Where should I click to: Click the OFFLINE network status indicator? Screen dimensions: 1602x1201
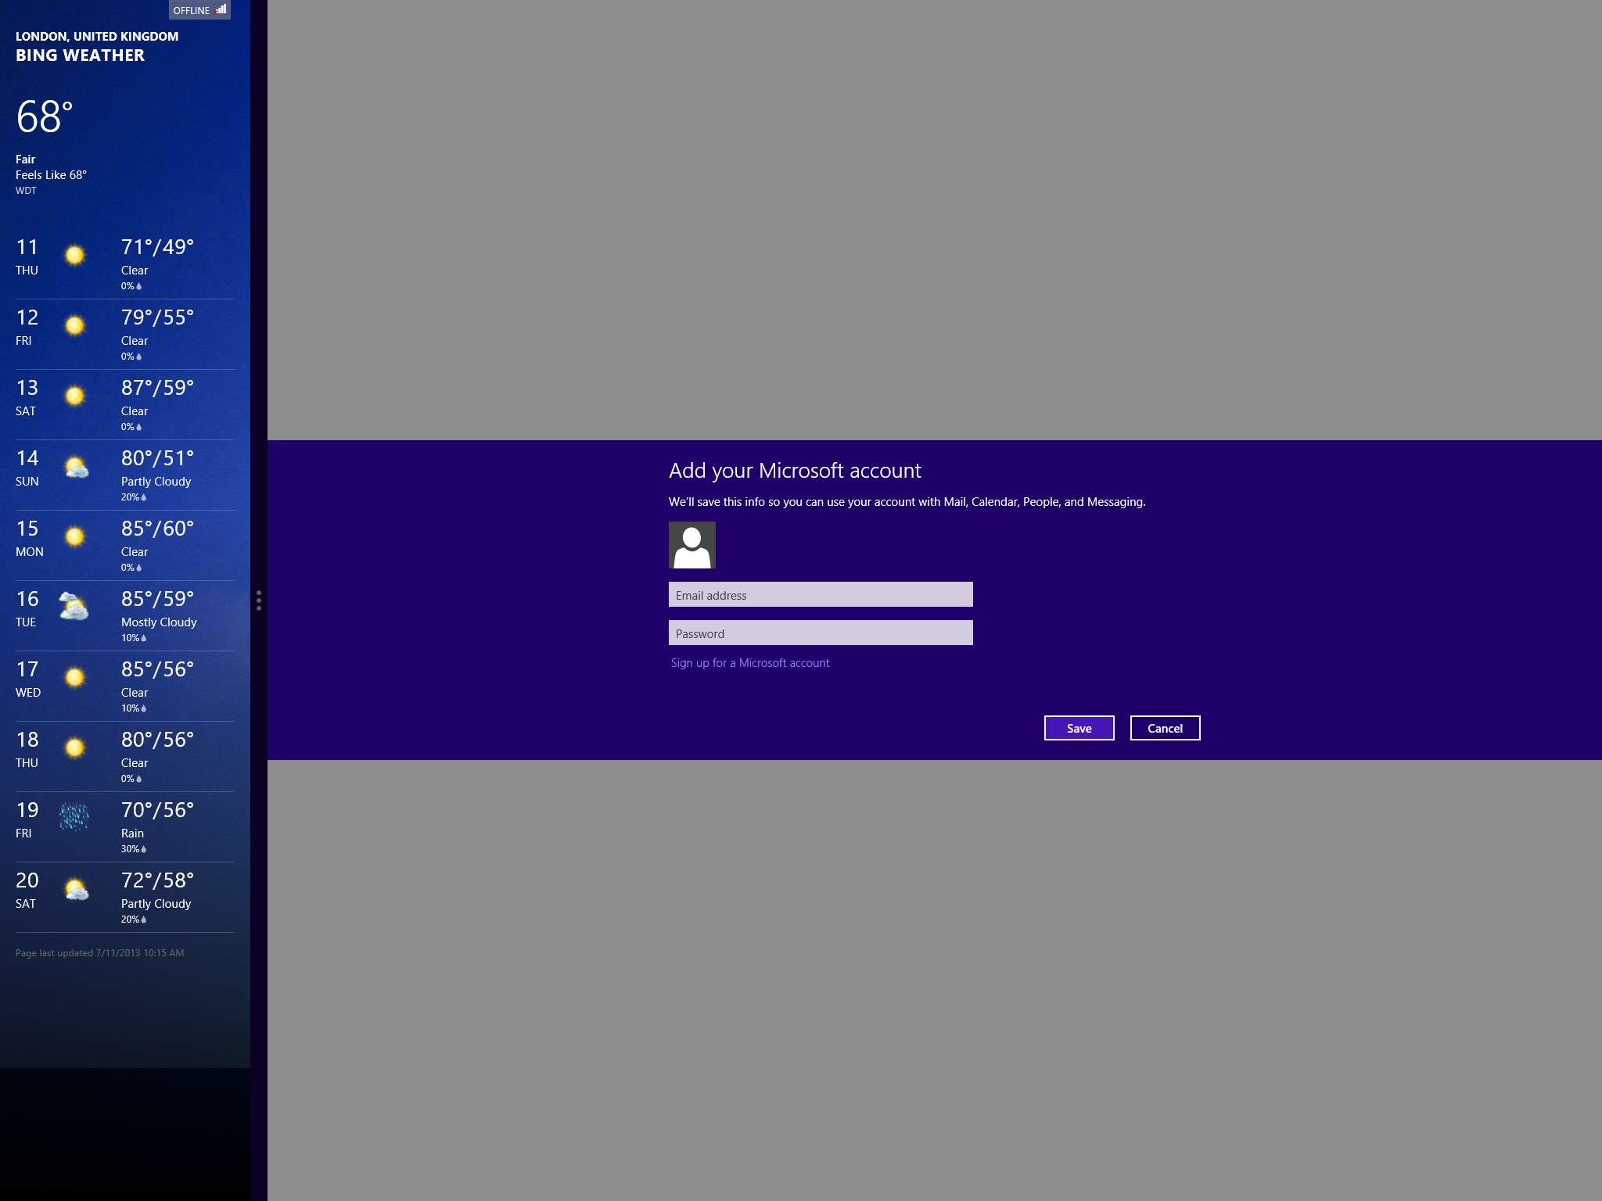click(x=199, y=10)
